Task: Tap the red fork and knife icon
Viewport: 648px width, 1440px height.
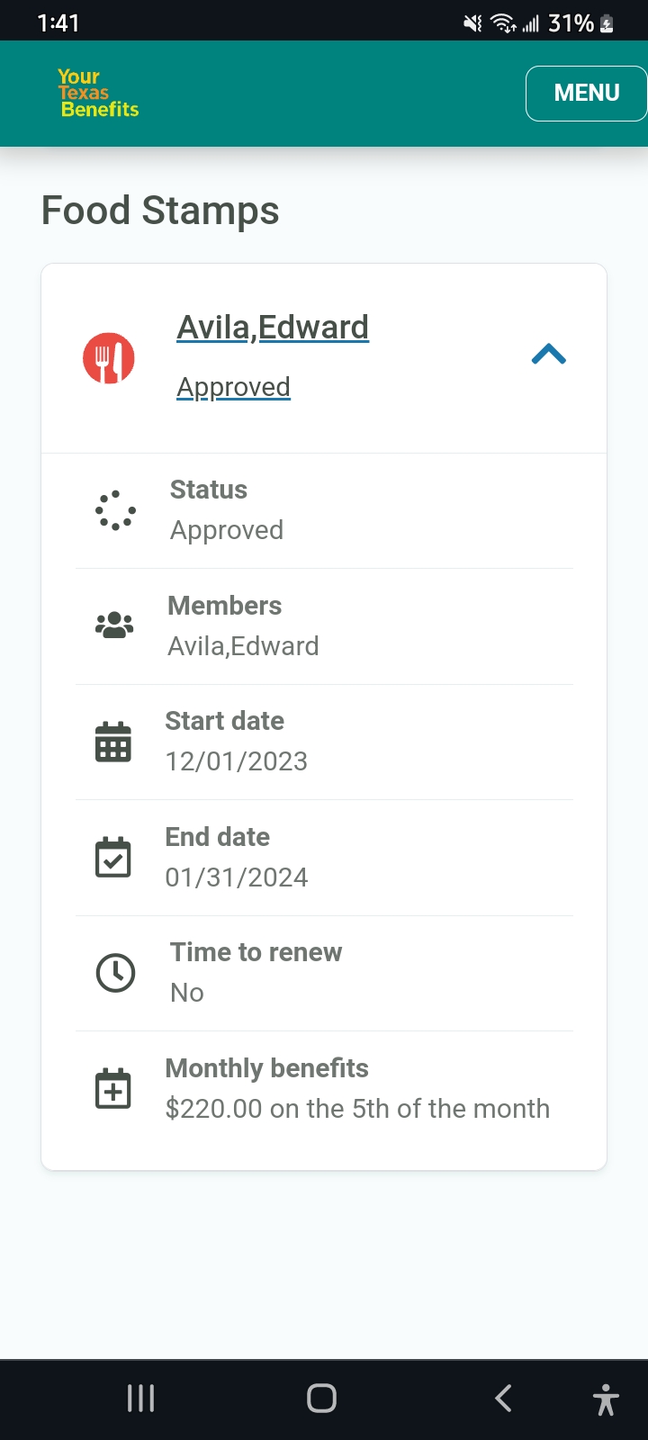Action: (109, 358)
